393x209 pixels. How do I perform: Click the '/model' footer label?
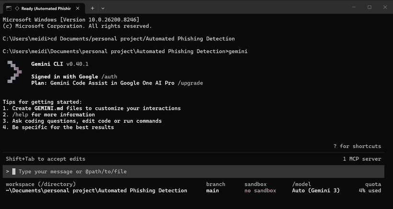(301, 184)
